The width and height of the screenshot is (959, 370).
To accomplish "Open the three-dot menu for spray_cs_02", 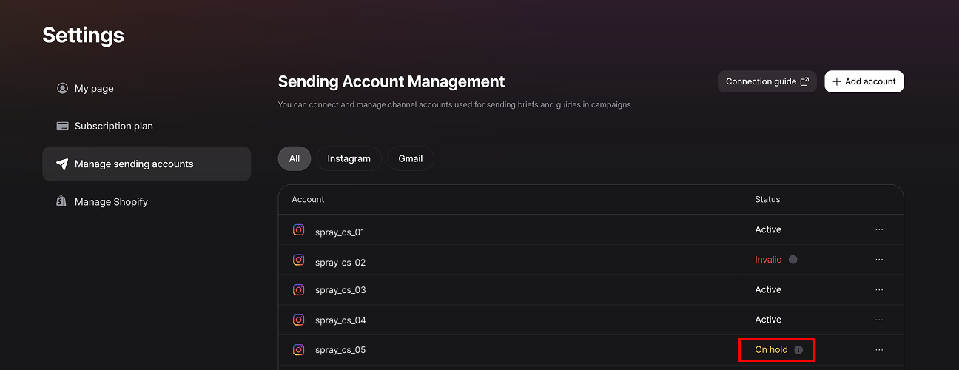I will click(879, 260).
